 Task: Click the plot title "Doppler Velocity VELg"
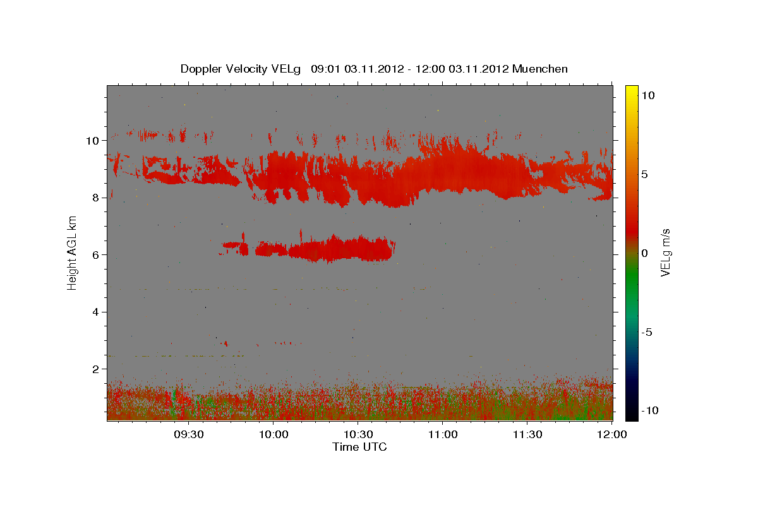point(242,69)
